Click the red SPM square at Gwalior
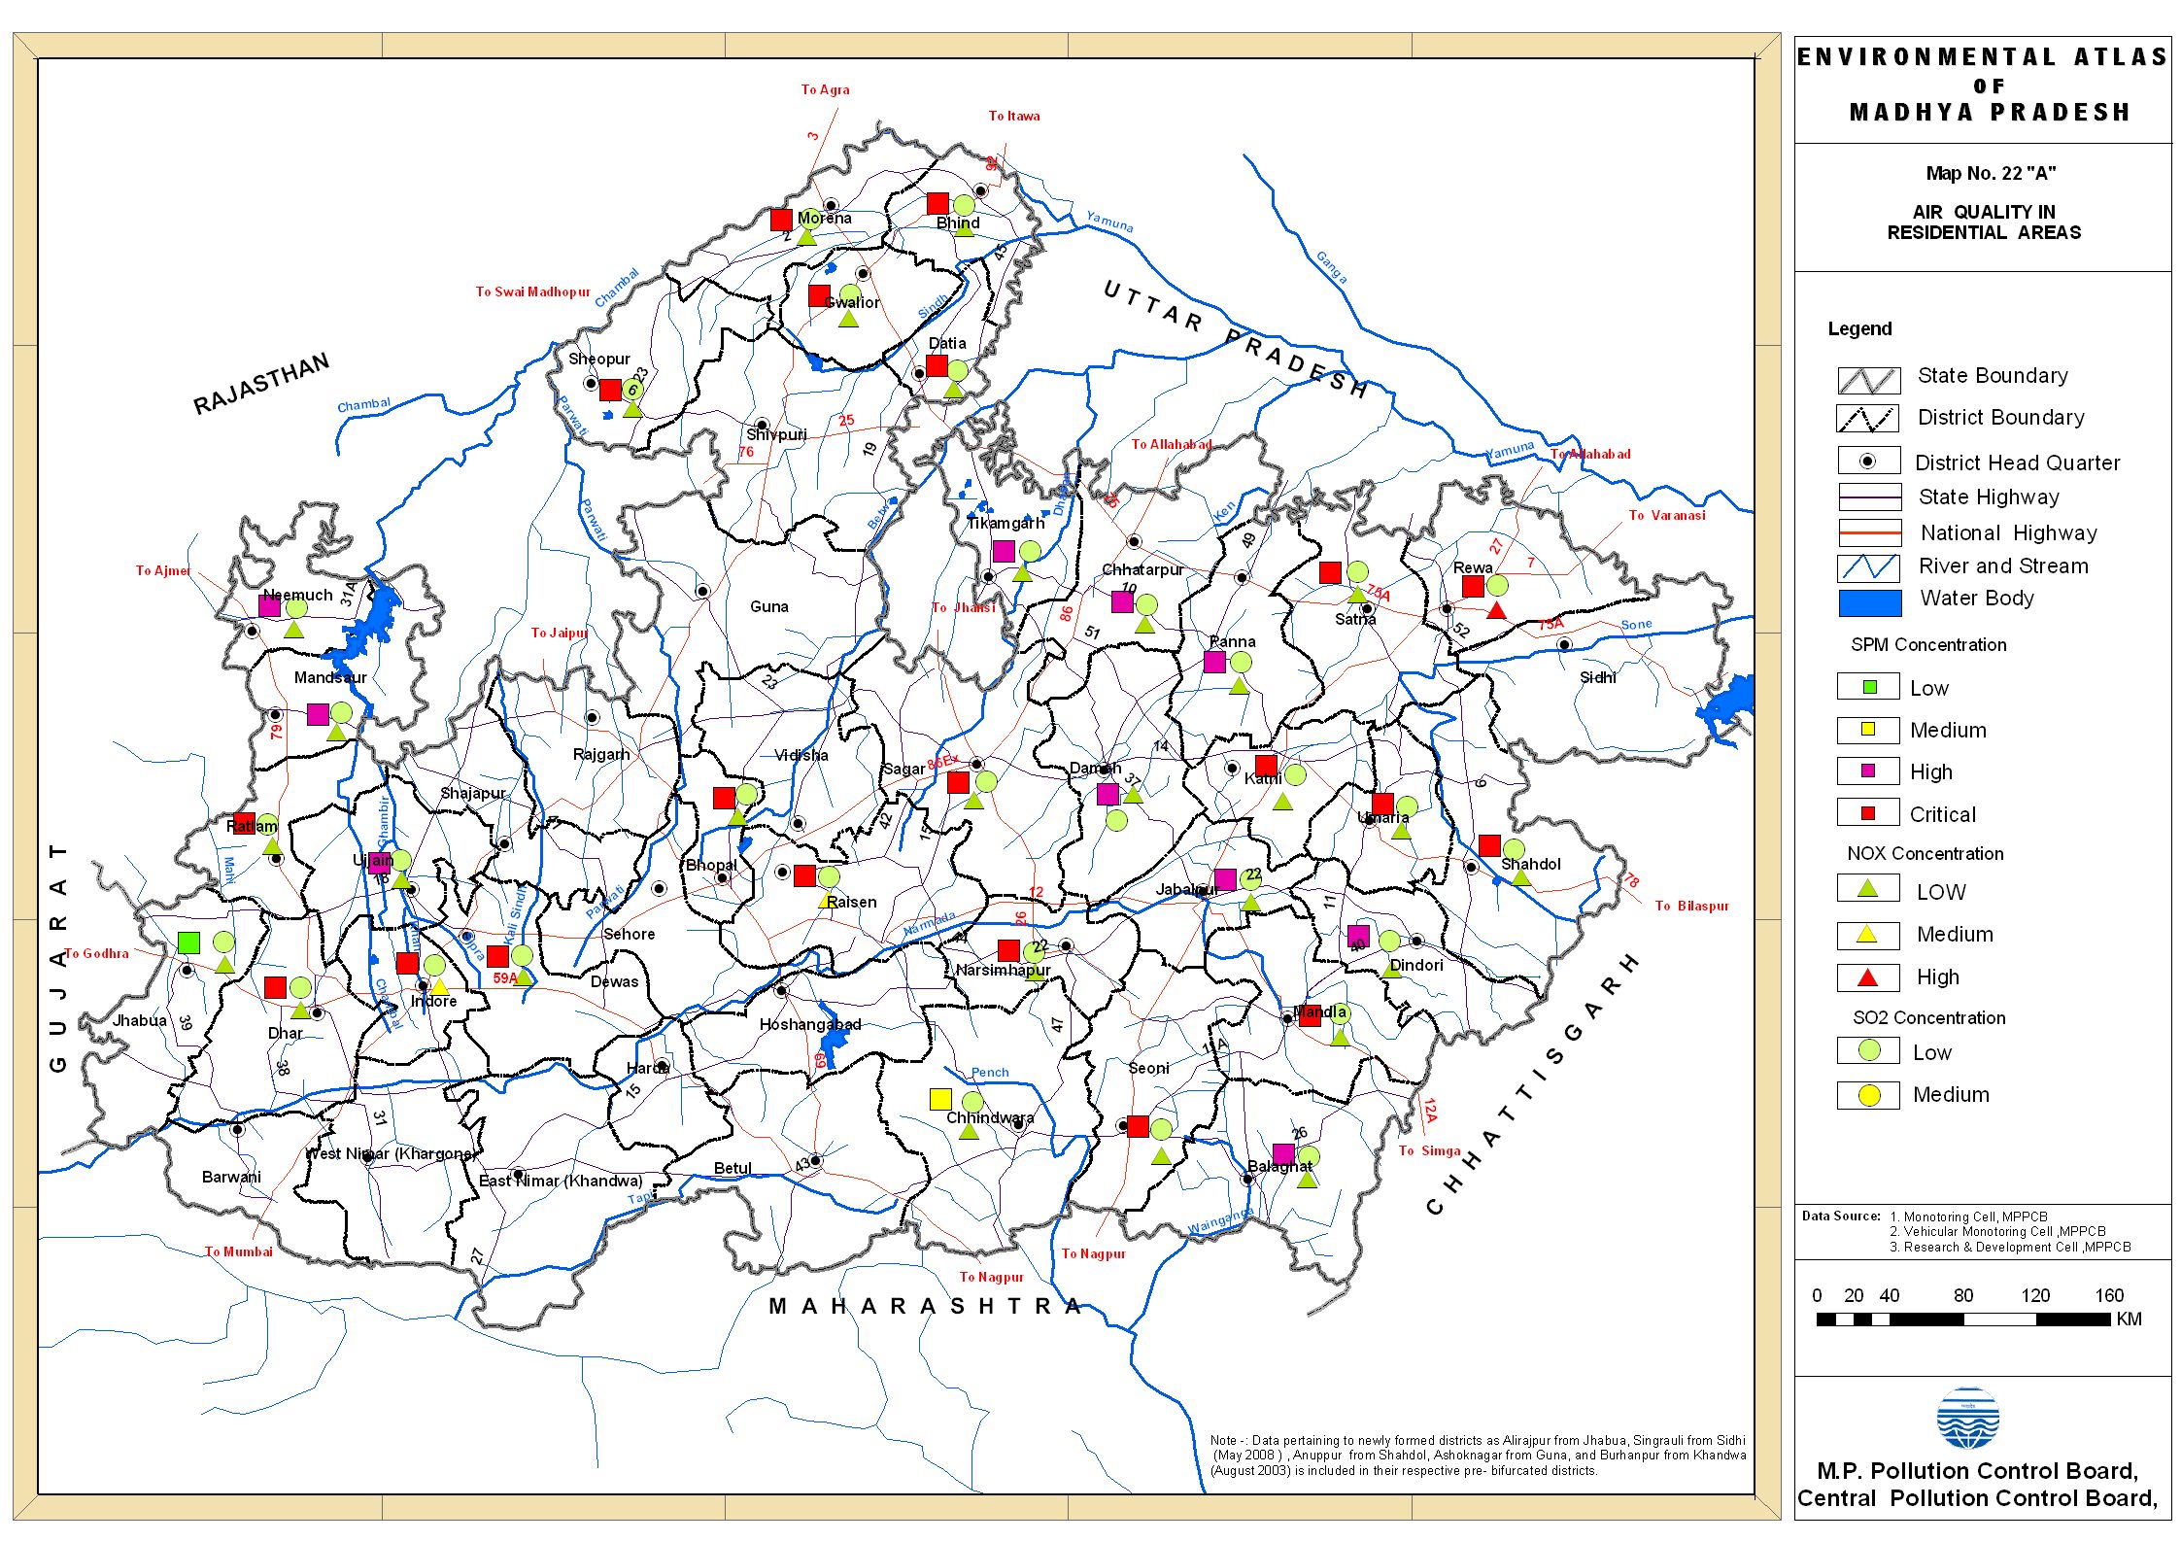 point(819,295)
